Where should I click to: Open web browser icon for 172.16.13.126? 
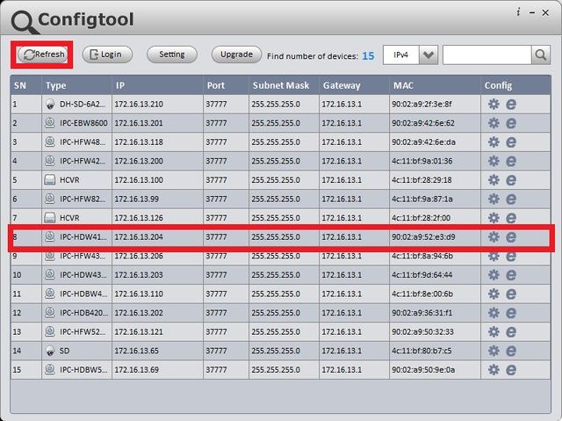(x=511, y=218)
